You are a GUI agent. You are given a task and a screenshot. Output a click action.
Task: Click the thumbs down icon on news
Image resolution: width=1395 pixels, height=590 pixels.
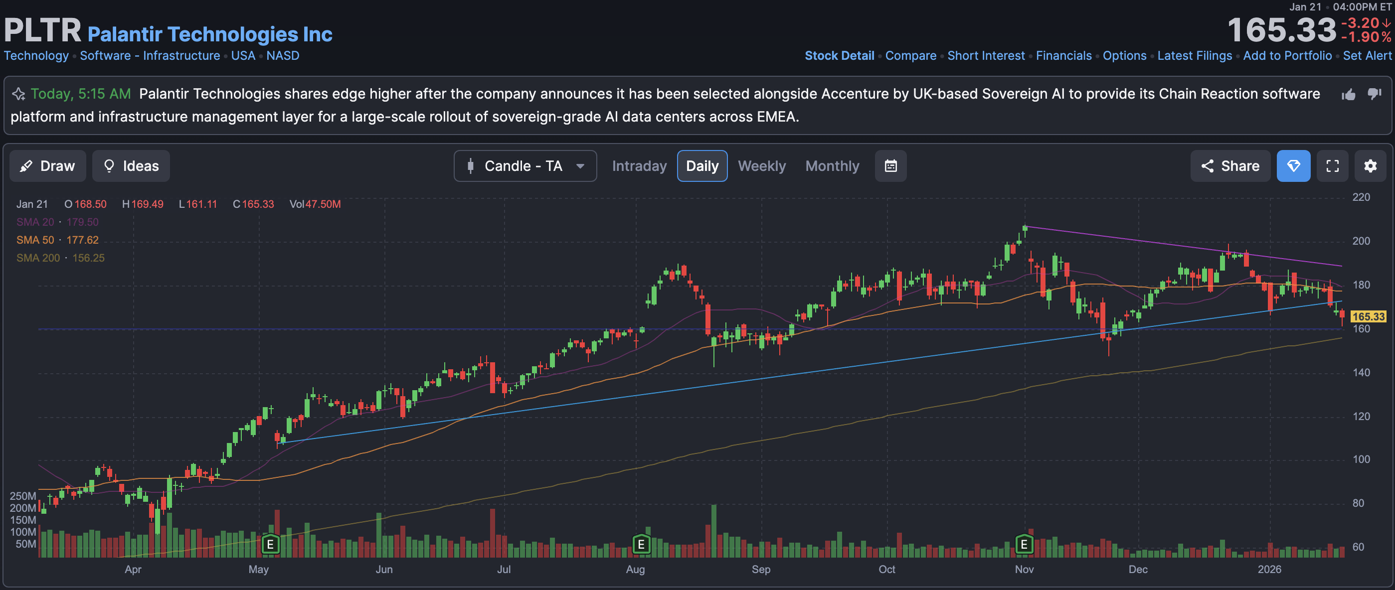click(1375, 94)
